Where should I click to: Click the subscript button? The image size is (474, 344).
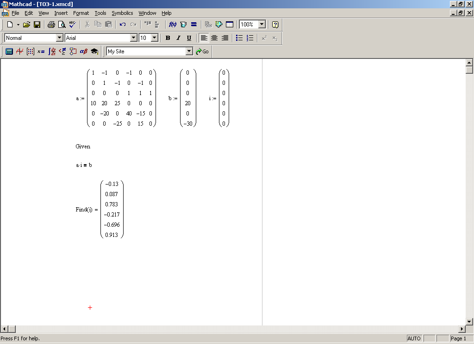click(275, 38)
